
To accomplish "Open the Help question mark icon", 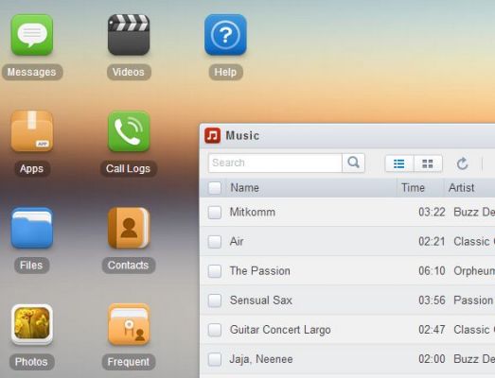I will tap(225, 35).
